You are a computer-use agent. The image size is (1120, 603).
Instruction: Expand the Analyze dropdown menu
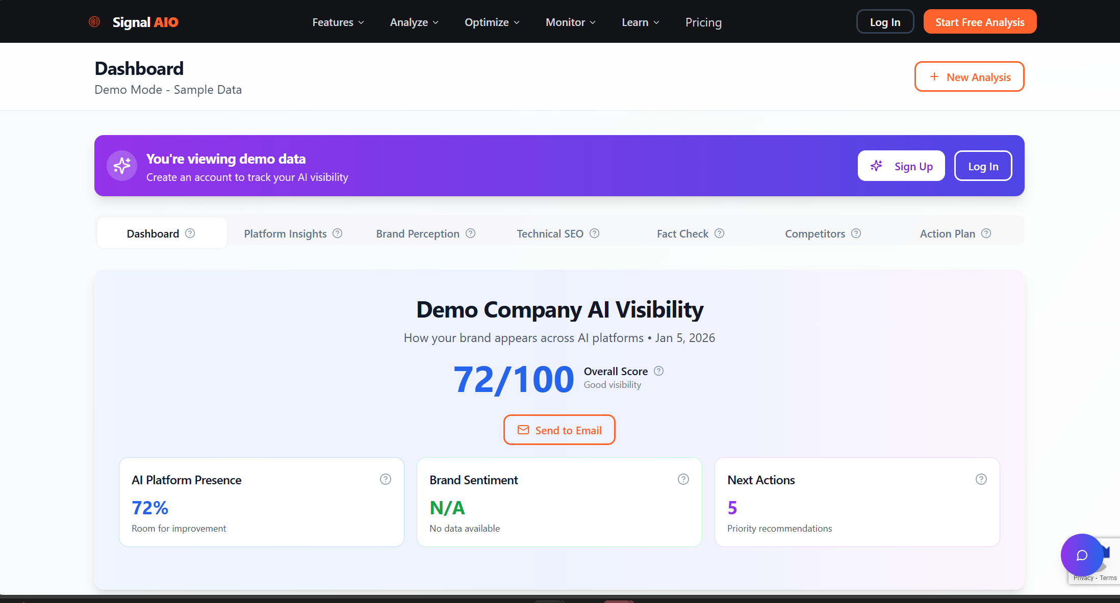click(x=414, y=22)
